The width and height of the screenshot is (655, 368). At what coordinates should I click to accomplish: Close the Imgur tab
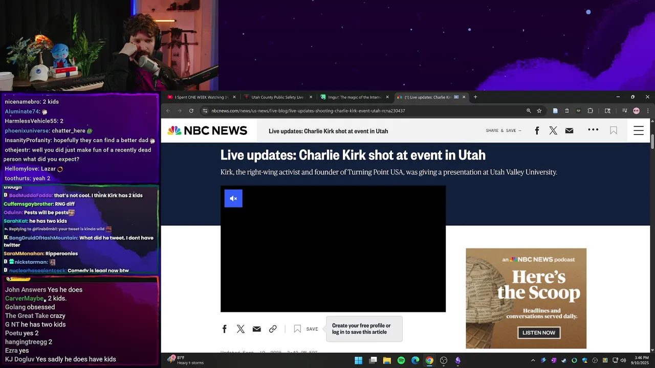point(387,97)
